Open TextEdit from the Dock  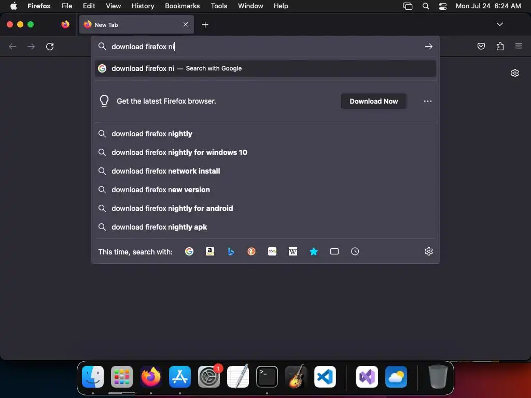click(238, 376)
